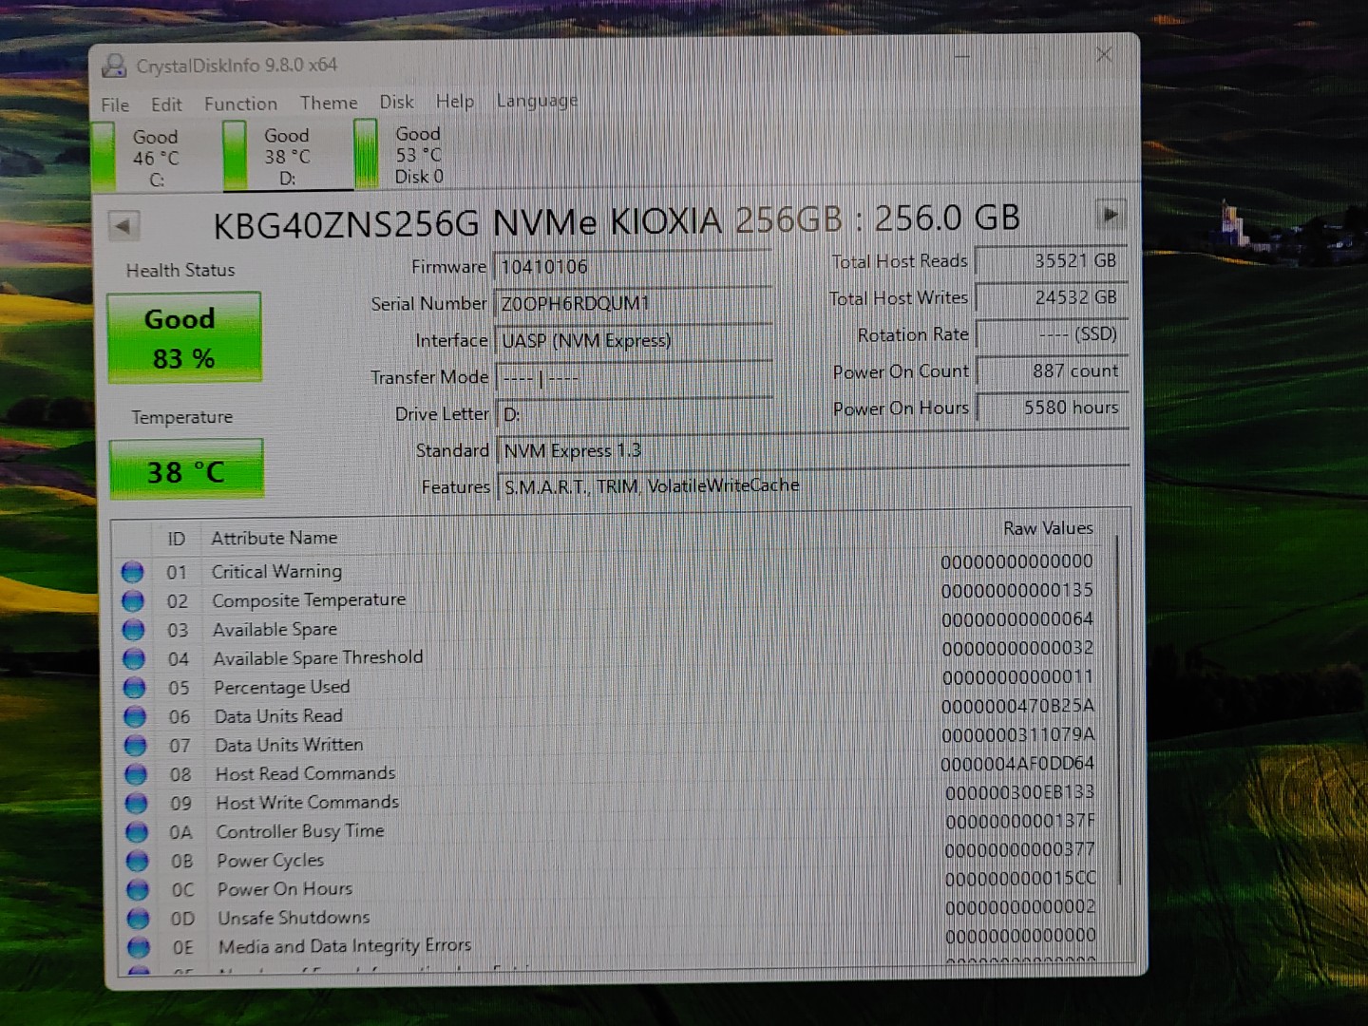Click status orb for Unsafe Shutdowns
The height and width of the screenshot is (1026, 1368).
pyautogui.click(x=139, y=919)
